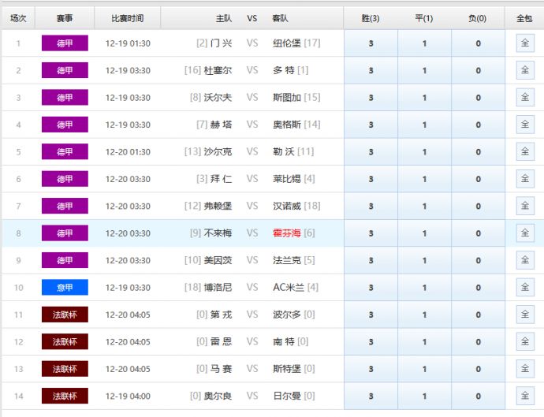Click 意甲 league tag in match 10 row
The image size is (544, 417).
(65, 287)
